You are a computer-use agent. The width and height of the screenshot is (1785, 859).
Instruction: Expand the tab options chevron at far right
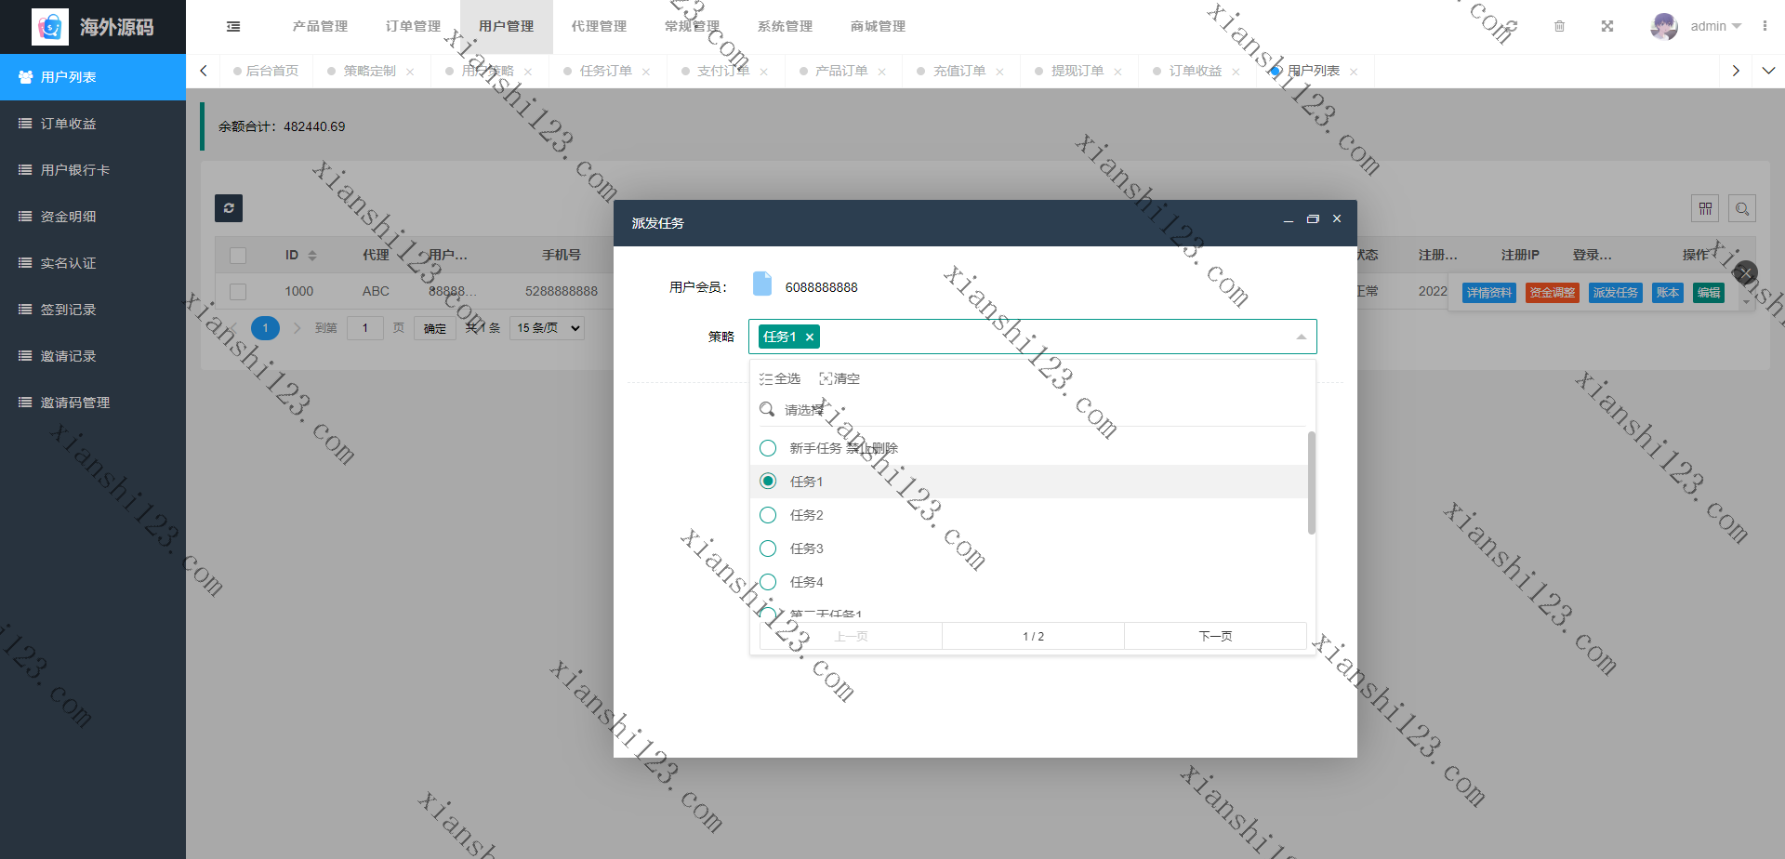click(x=1768, y=71)
